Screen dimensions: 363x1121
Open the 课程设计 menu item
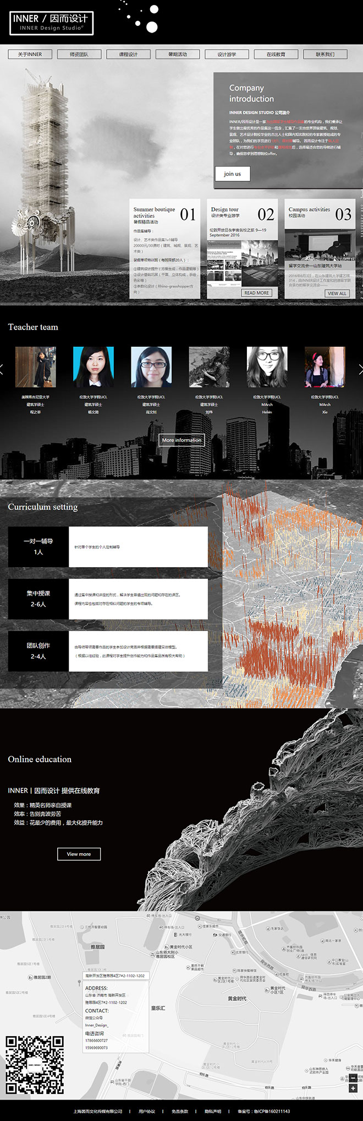tap(128, 54)
